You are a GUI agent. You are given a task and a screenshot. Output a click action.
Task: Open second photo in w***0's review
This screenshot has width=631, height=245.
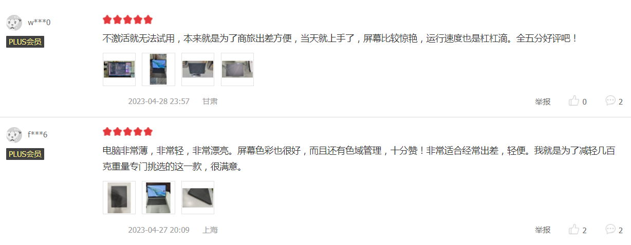[x=158, y=69]
